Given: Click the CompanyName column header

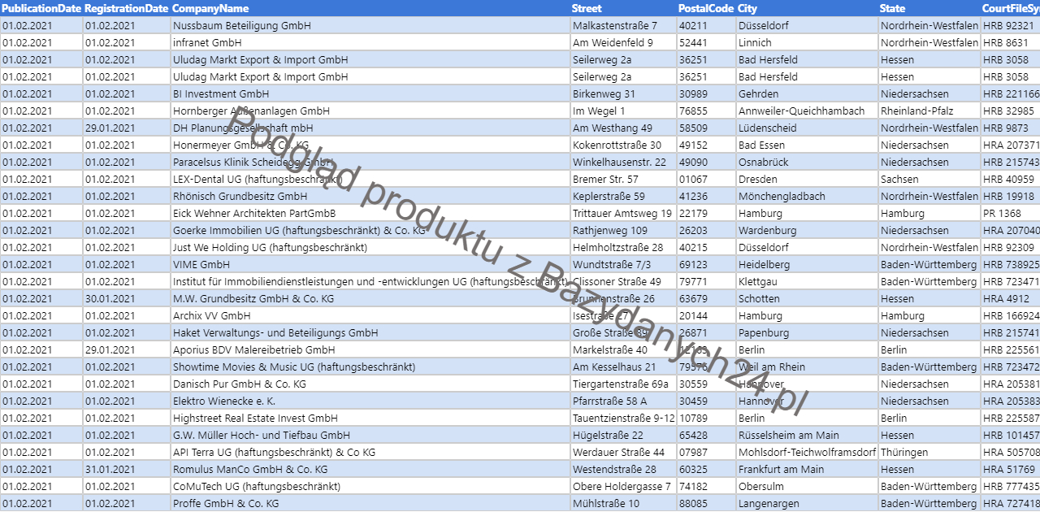Looking at the screenshot, I should click(x=370, y=8).
